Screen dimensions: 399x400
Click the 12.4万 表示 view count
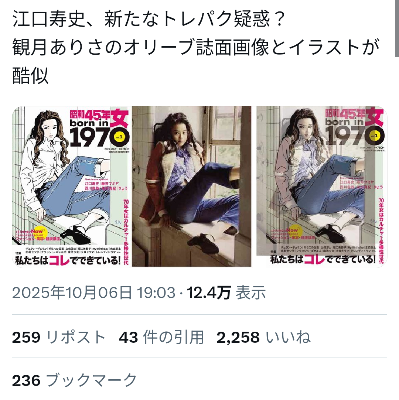pyautogui.click(x=226, y=293)
